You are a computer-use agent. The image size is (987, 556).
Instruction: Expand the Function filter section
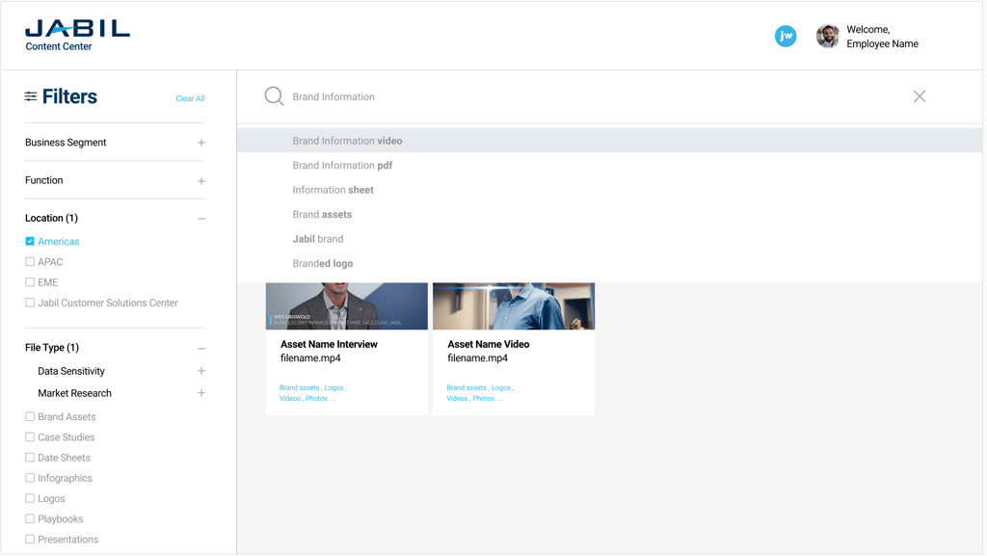(201, 181)
